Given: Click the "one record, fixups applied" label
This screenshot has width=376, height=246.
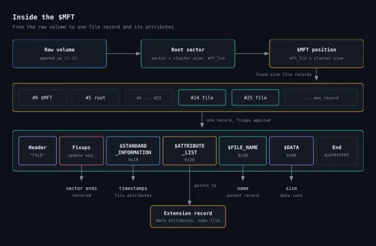Looking at the screenshot, I should tap(239, 120).
